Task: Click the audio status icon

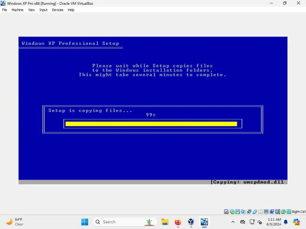Action: [x=243, y=212]
